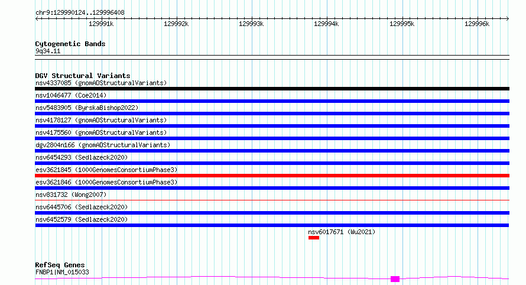
Task: Open esv3621846 1000GenomesConsortiumPhase3 label
Action: (106, 182)
